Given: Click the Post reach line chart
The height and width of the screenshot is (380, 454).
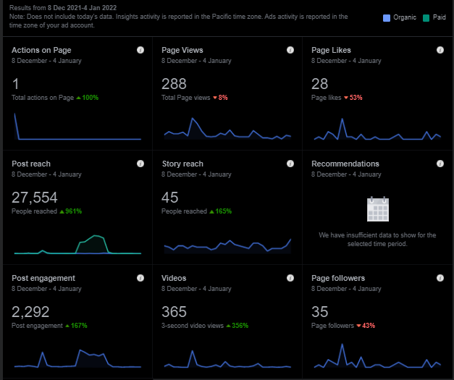Looking at the screenshot, I should [x=77, y=245].
